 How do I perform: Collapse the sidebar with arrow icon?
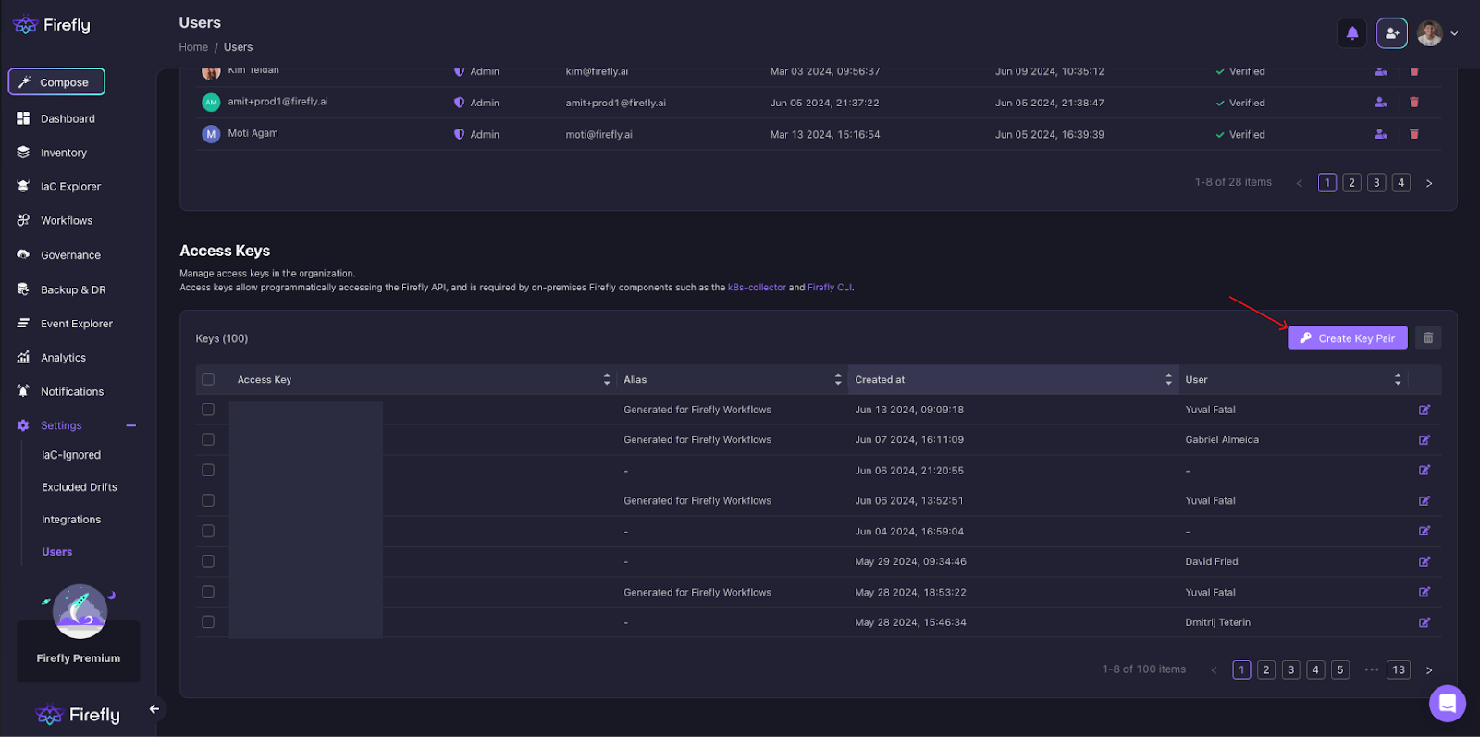tap(154, 709)
